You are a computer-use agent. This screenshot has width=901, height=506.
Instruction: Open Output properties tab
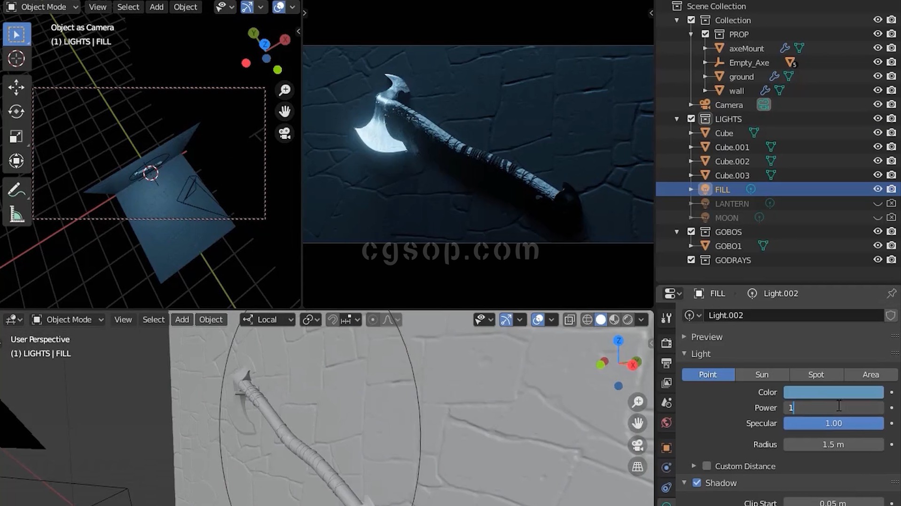tap(666, 363)
